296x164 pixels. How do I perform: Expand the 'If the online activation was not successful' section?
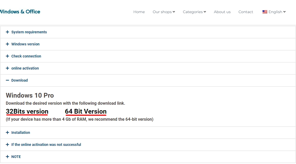[x=46, y=145]
